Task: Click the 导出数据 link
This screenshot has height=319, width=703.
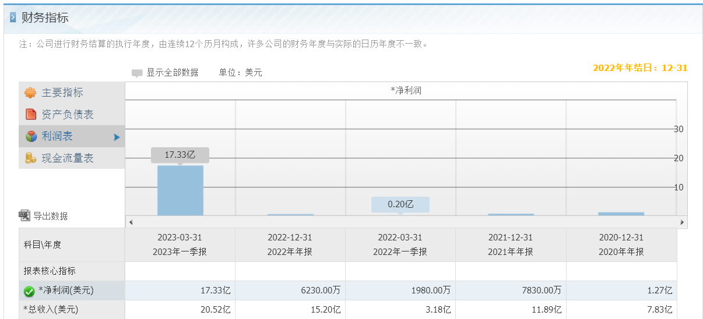Action: 50,216
